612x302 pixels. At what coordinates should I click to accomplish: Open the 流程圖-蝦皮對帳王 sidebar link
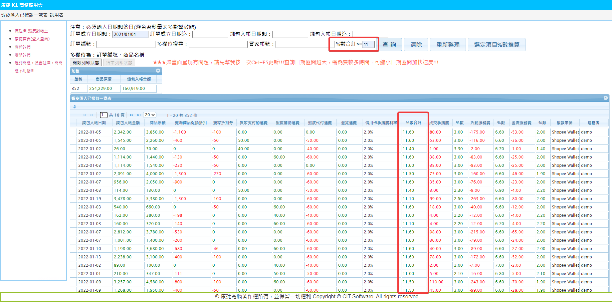tap(31, 31)
